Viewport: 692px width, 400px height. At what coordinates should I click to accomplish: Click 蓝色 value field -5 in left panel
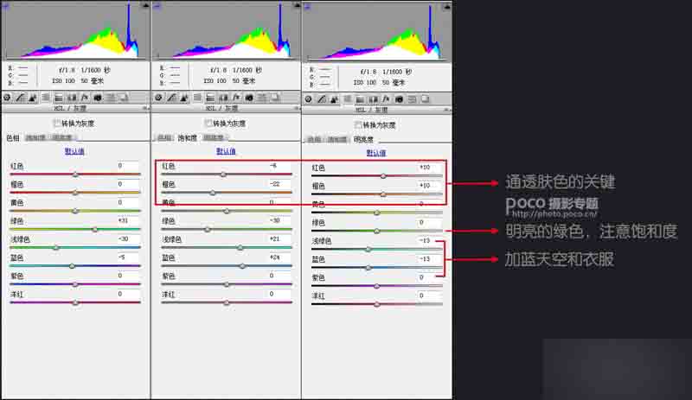pos(127,257)
